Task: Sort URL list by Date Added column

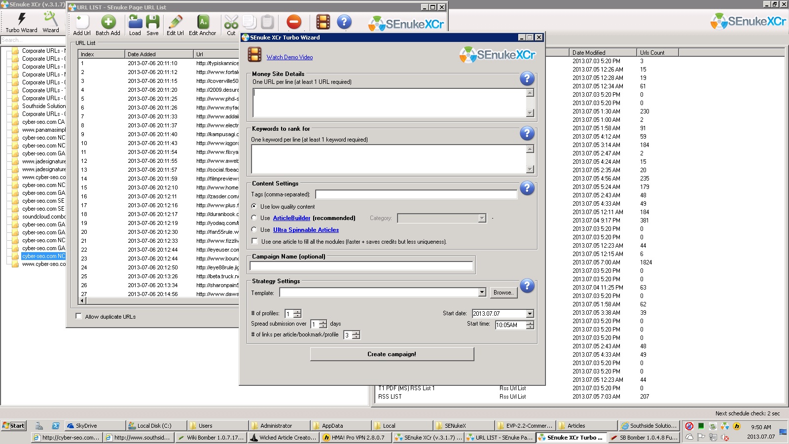Action: 159,54
